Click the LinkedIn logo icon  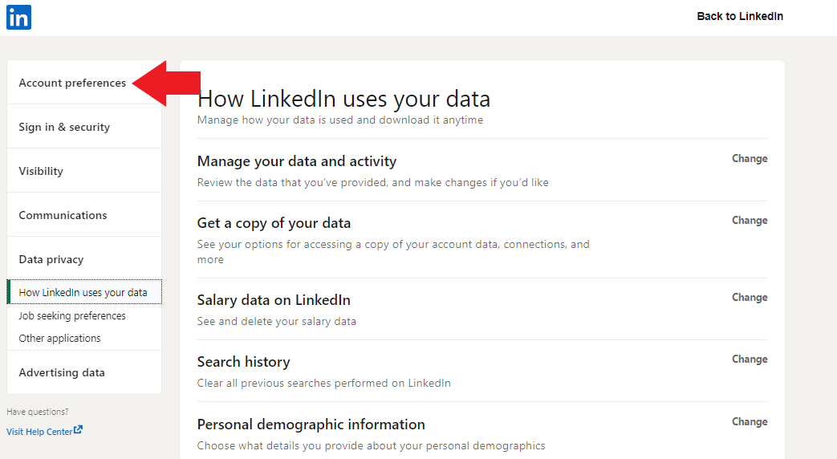click(18, 17)
